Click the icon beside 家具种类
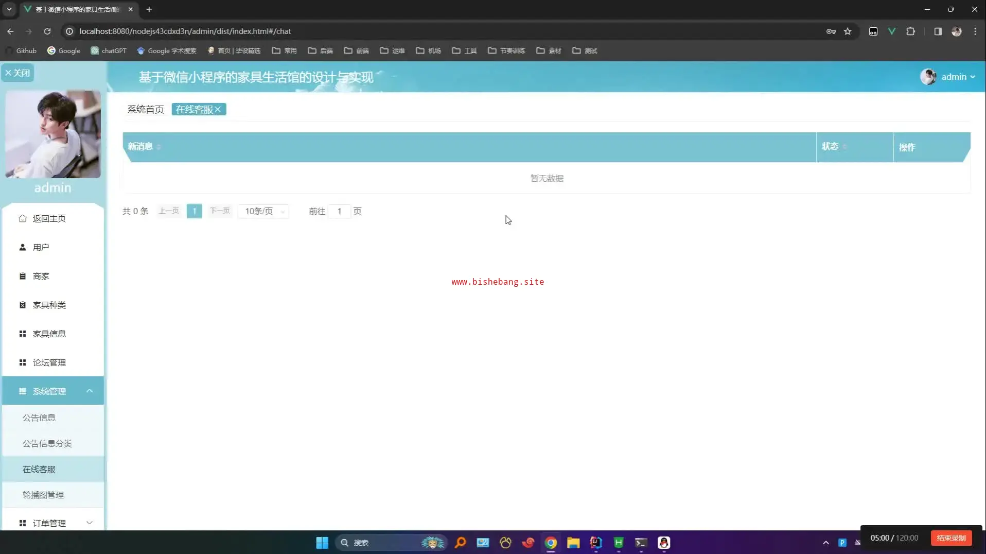Viewport: 986px width, 554px height. [23, 305]
